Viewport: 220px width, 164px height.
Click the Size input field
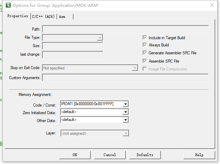pyautogui.click(x=73, y=46)
